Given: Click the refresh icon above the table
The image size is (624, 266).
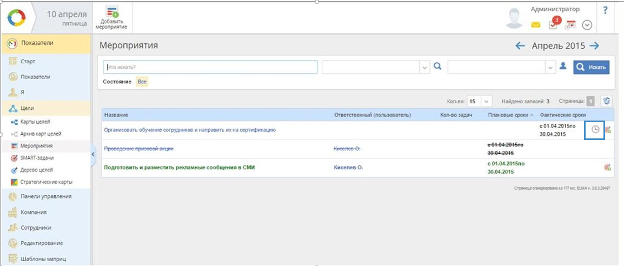Looking at the screenshot, I should pyautogui.click(x=607, y=101).
